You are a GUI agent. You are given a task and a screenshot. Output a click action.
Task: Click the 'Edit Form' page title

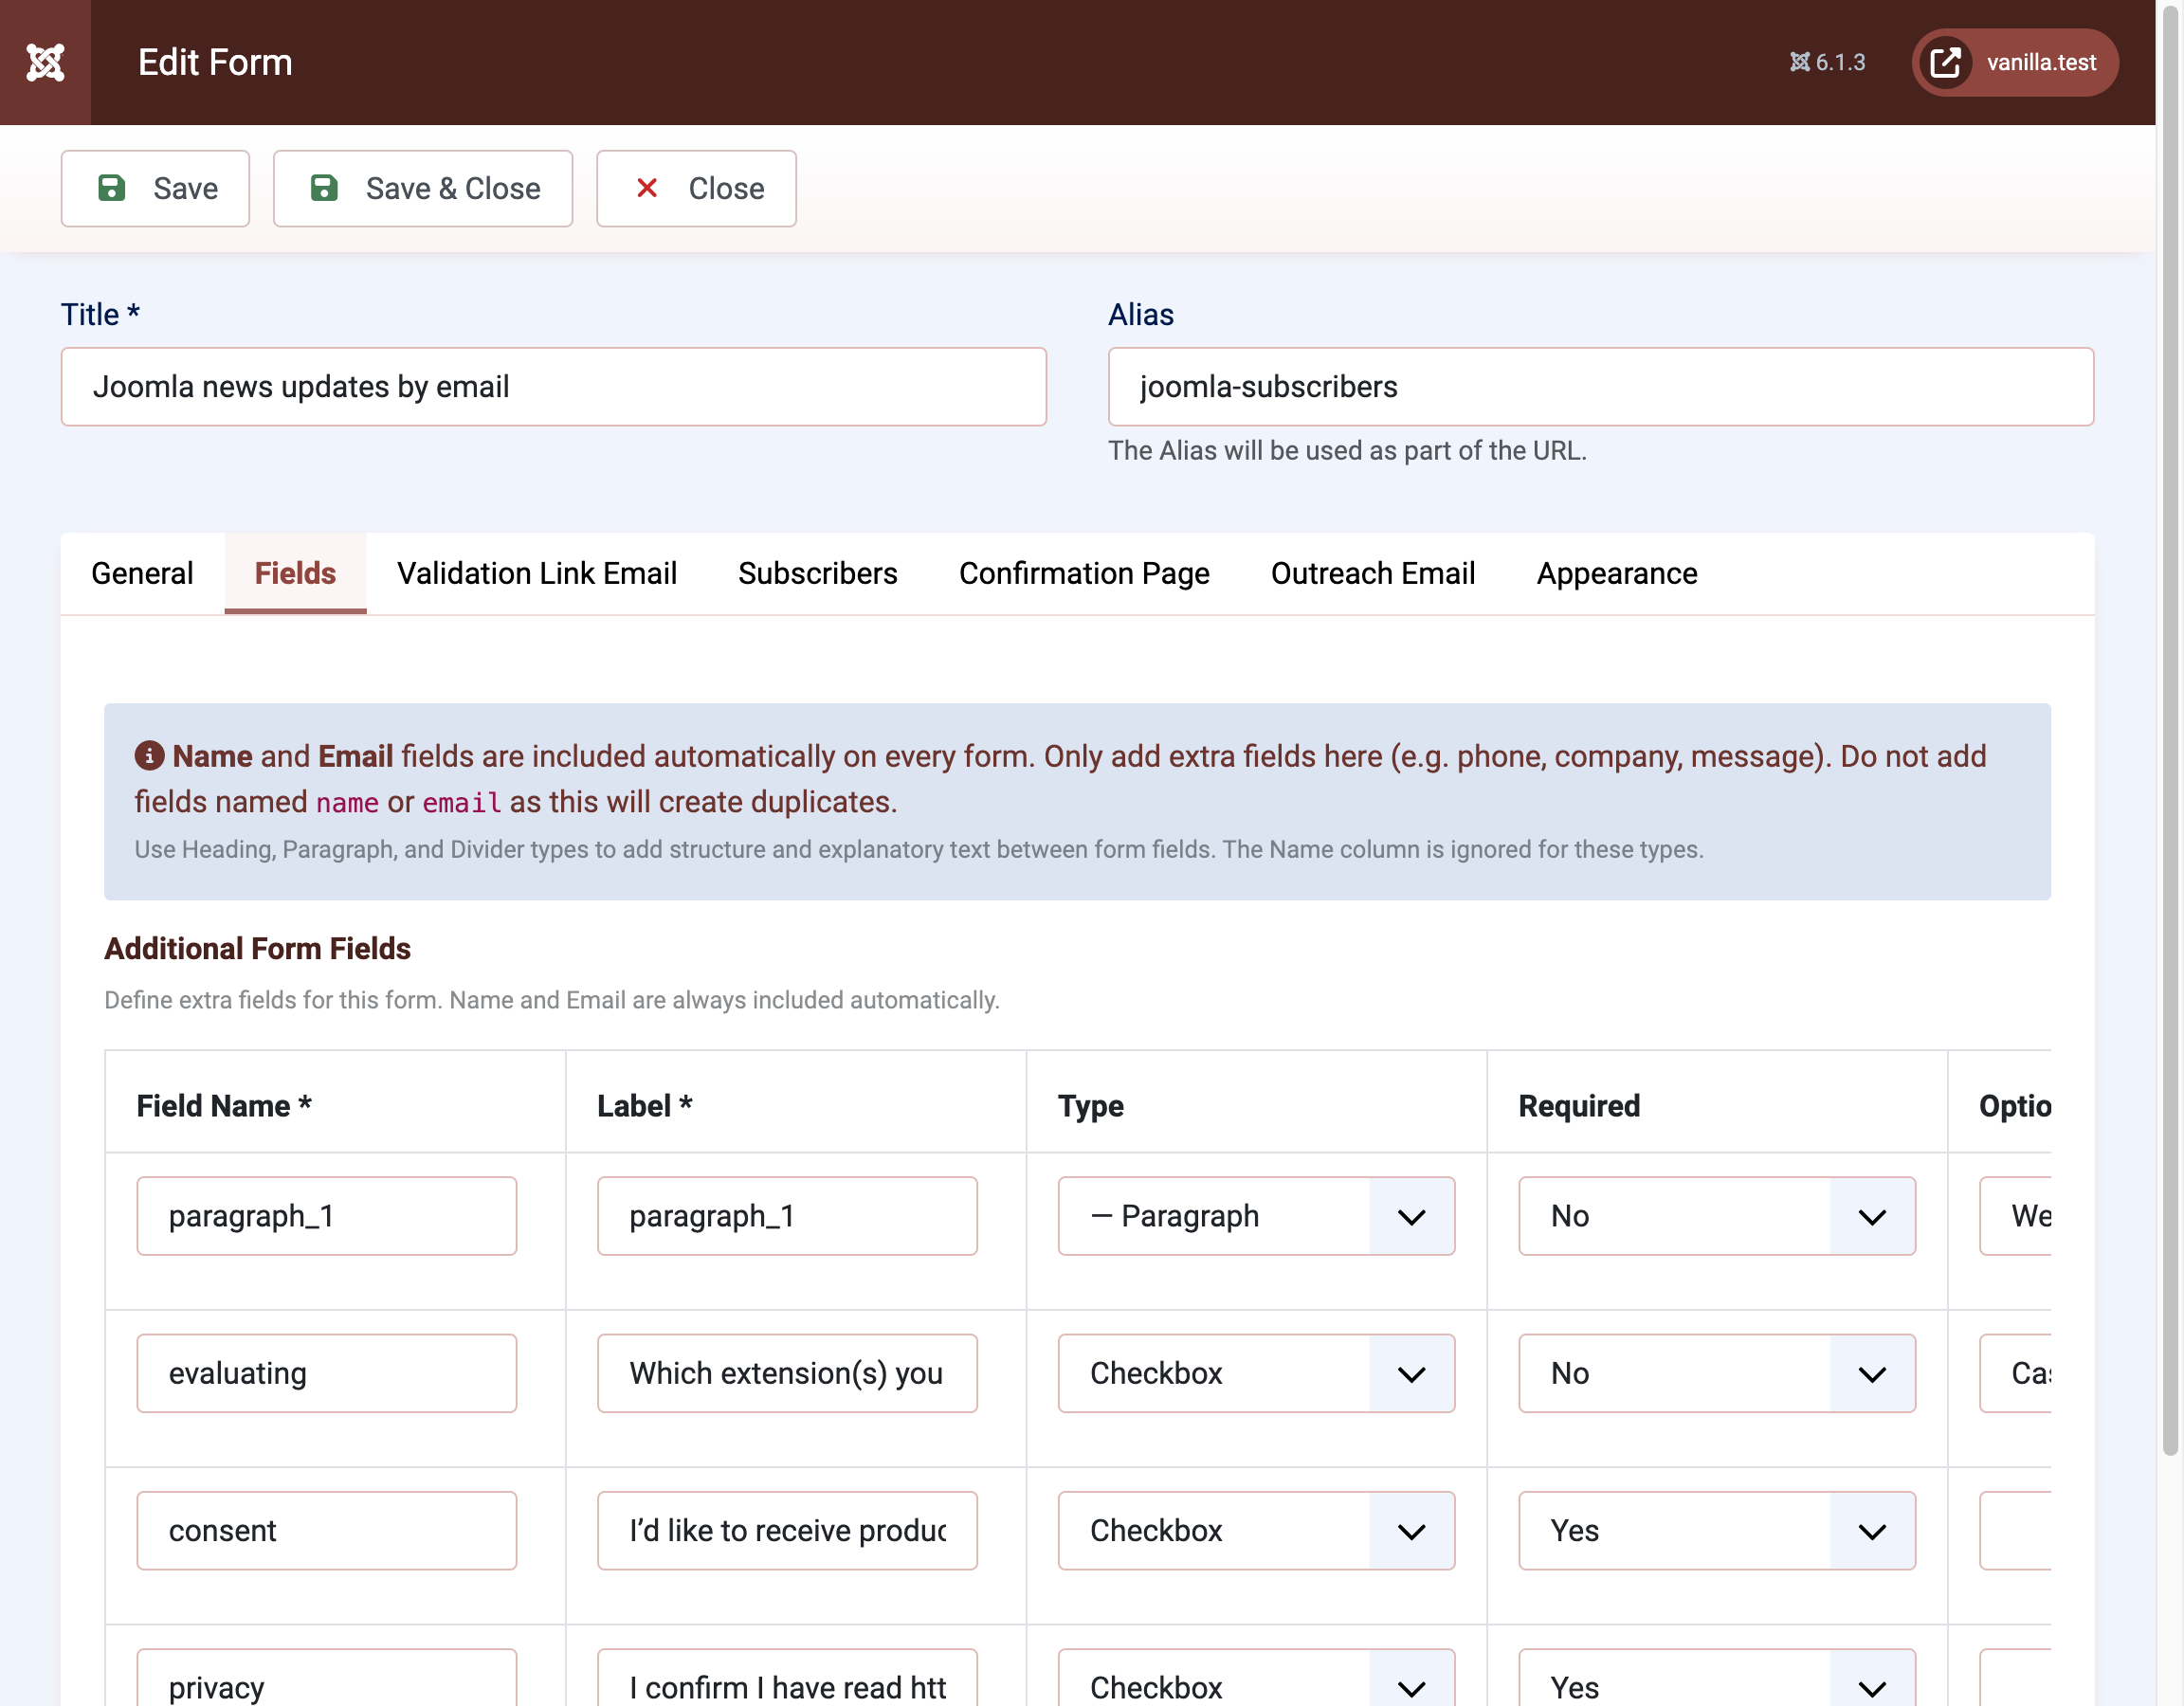pyautogui.click(x=215, y=62)
